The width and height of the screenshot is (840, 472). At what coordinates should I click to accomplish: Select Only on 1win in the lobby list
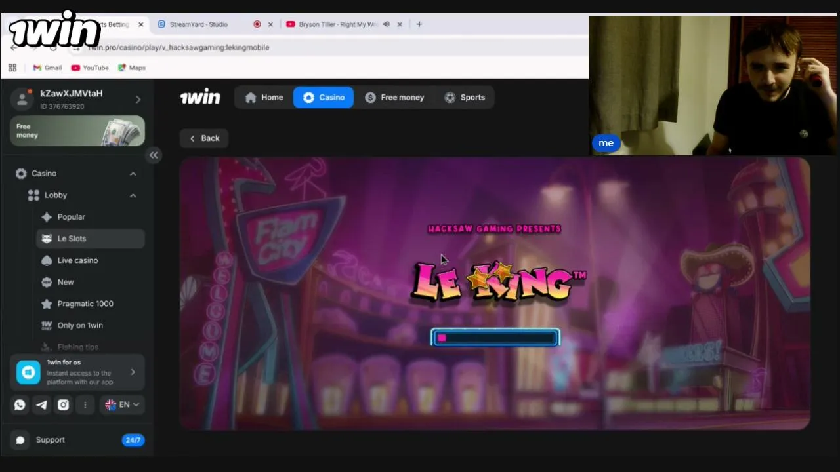coord(91,325)
